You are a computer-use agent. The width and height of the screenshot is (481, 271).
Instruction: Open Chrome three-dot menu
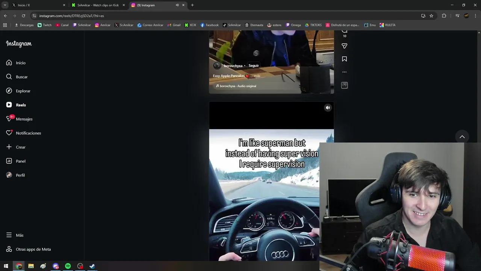point(475,16)
